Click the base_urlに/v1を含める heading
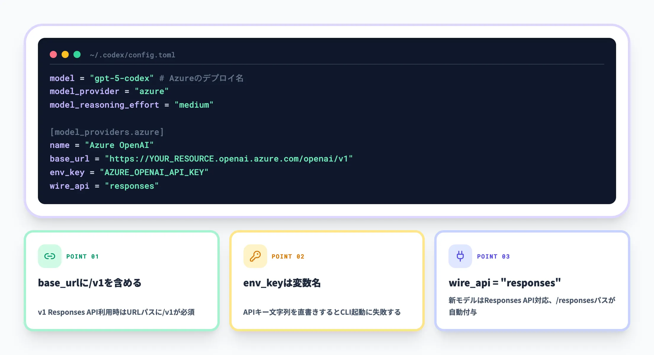 pos(90,283)
